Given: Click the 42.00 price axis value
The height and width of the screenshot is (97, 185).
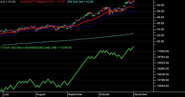Looking at the screenshot, I should pos(160,35).
